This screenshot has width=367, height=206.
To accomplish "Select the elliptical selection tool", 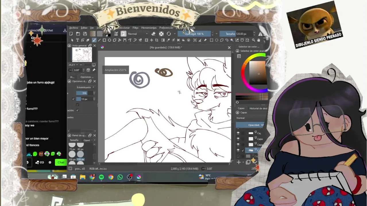I will coord(217,40).
